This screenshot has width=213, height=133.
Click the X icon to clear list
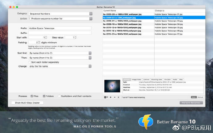(119, 97)
